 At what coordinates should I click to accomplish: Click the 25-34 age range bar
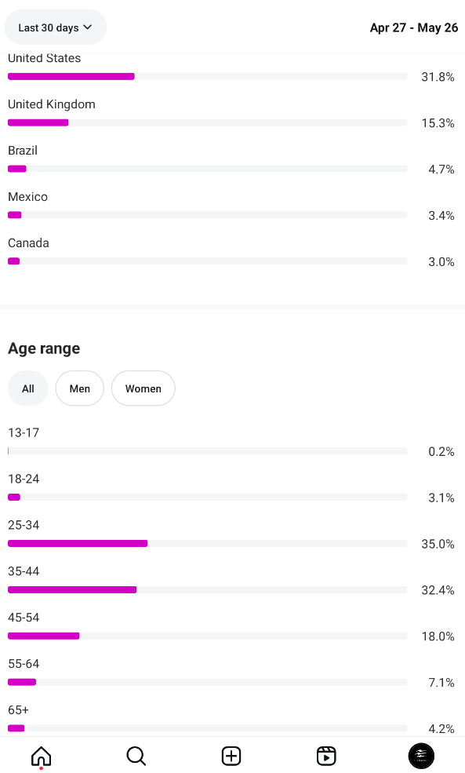click(207, 543)
